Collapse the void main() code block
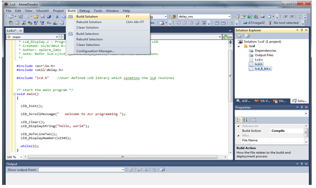This screenshot has height=188, width=316. click(15, 94)
